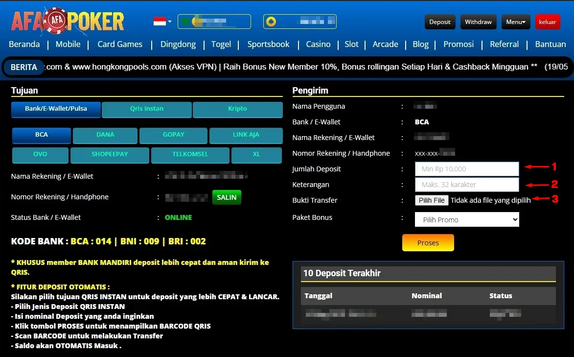
Task: Click the Keterangan note field
Action: (x=467, y=185)
